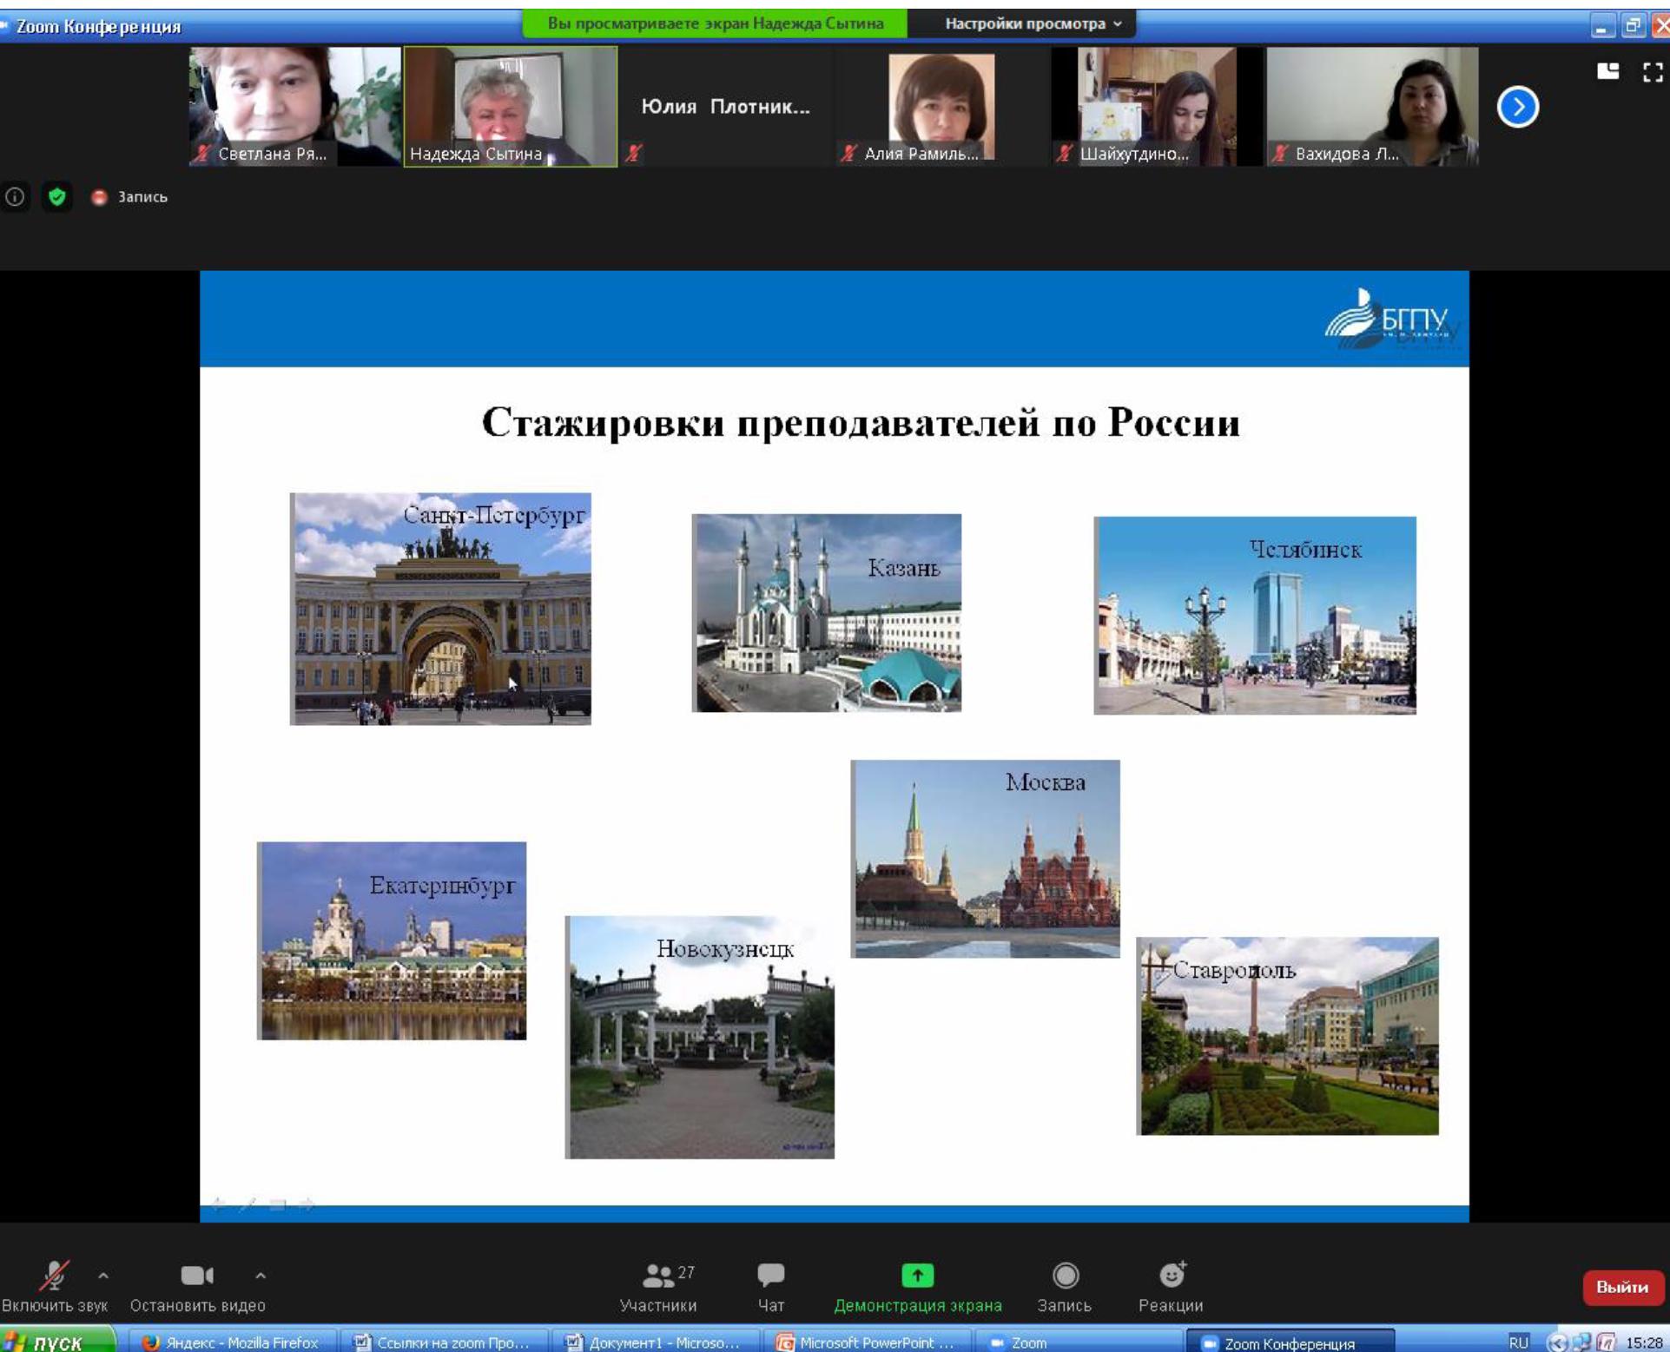The width and height of the screenshot is (1670, 1352).
Task: Show next participants with blue arrow
Action: [1517, 107]
